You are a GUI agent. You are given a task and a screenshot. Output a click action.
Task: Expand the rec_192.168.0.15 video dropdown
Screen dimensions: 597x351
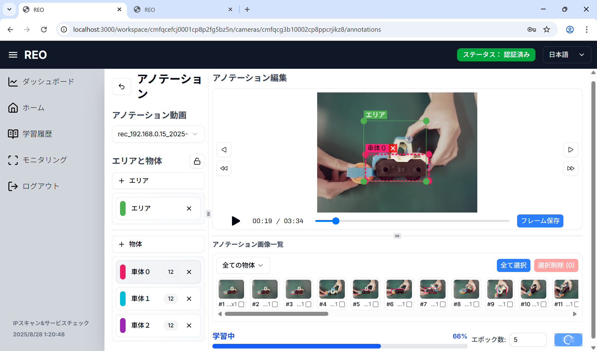(158, 134)
